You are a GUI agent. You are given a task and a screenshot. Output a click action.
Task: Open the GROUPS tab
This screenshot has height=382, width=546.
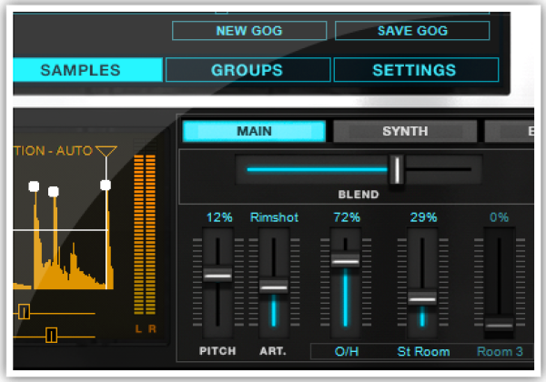tap(248, 70)
